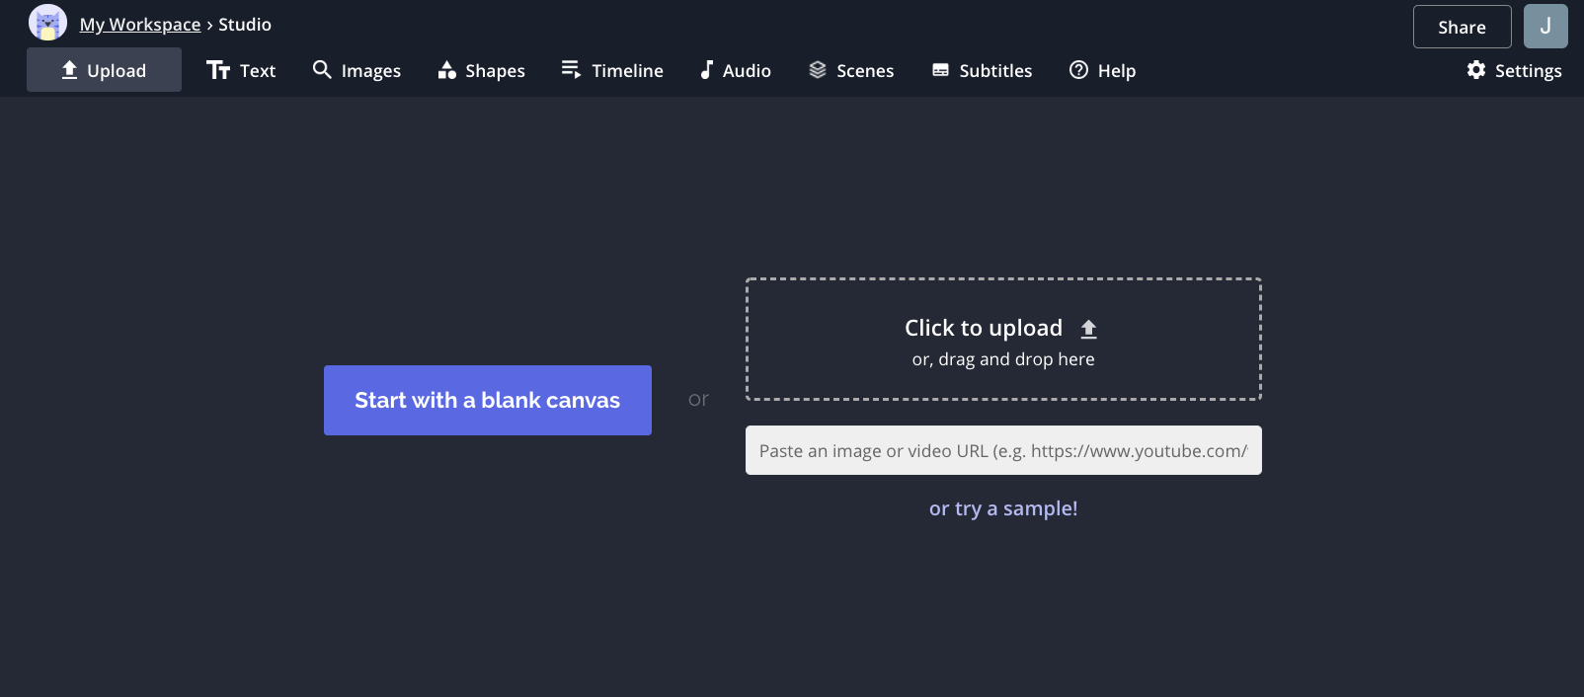This screenshot has height=697, width=1584.
Task: Go to the My Workspace link
Action: 140,25
